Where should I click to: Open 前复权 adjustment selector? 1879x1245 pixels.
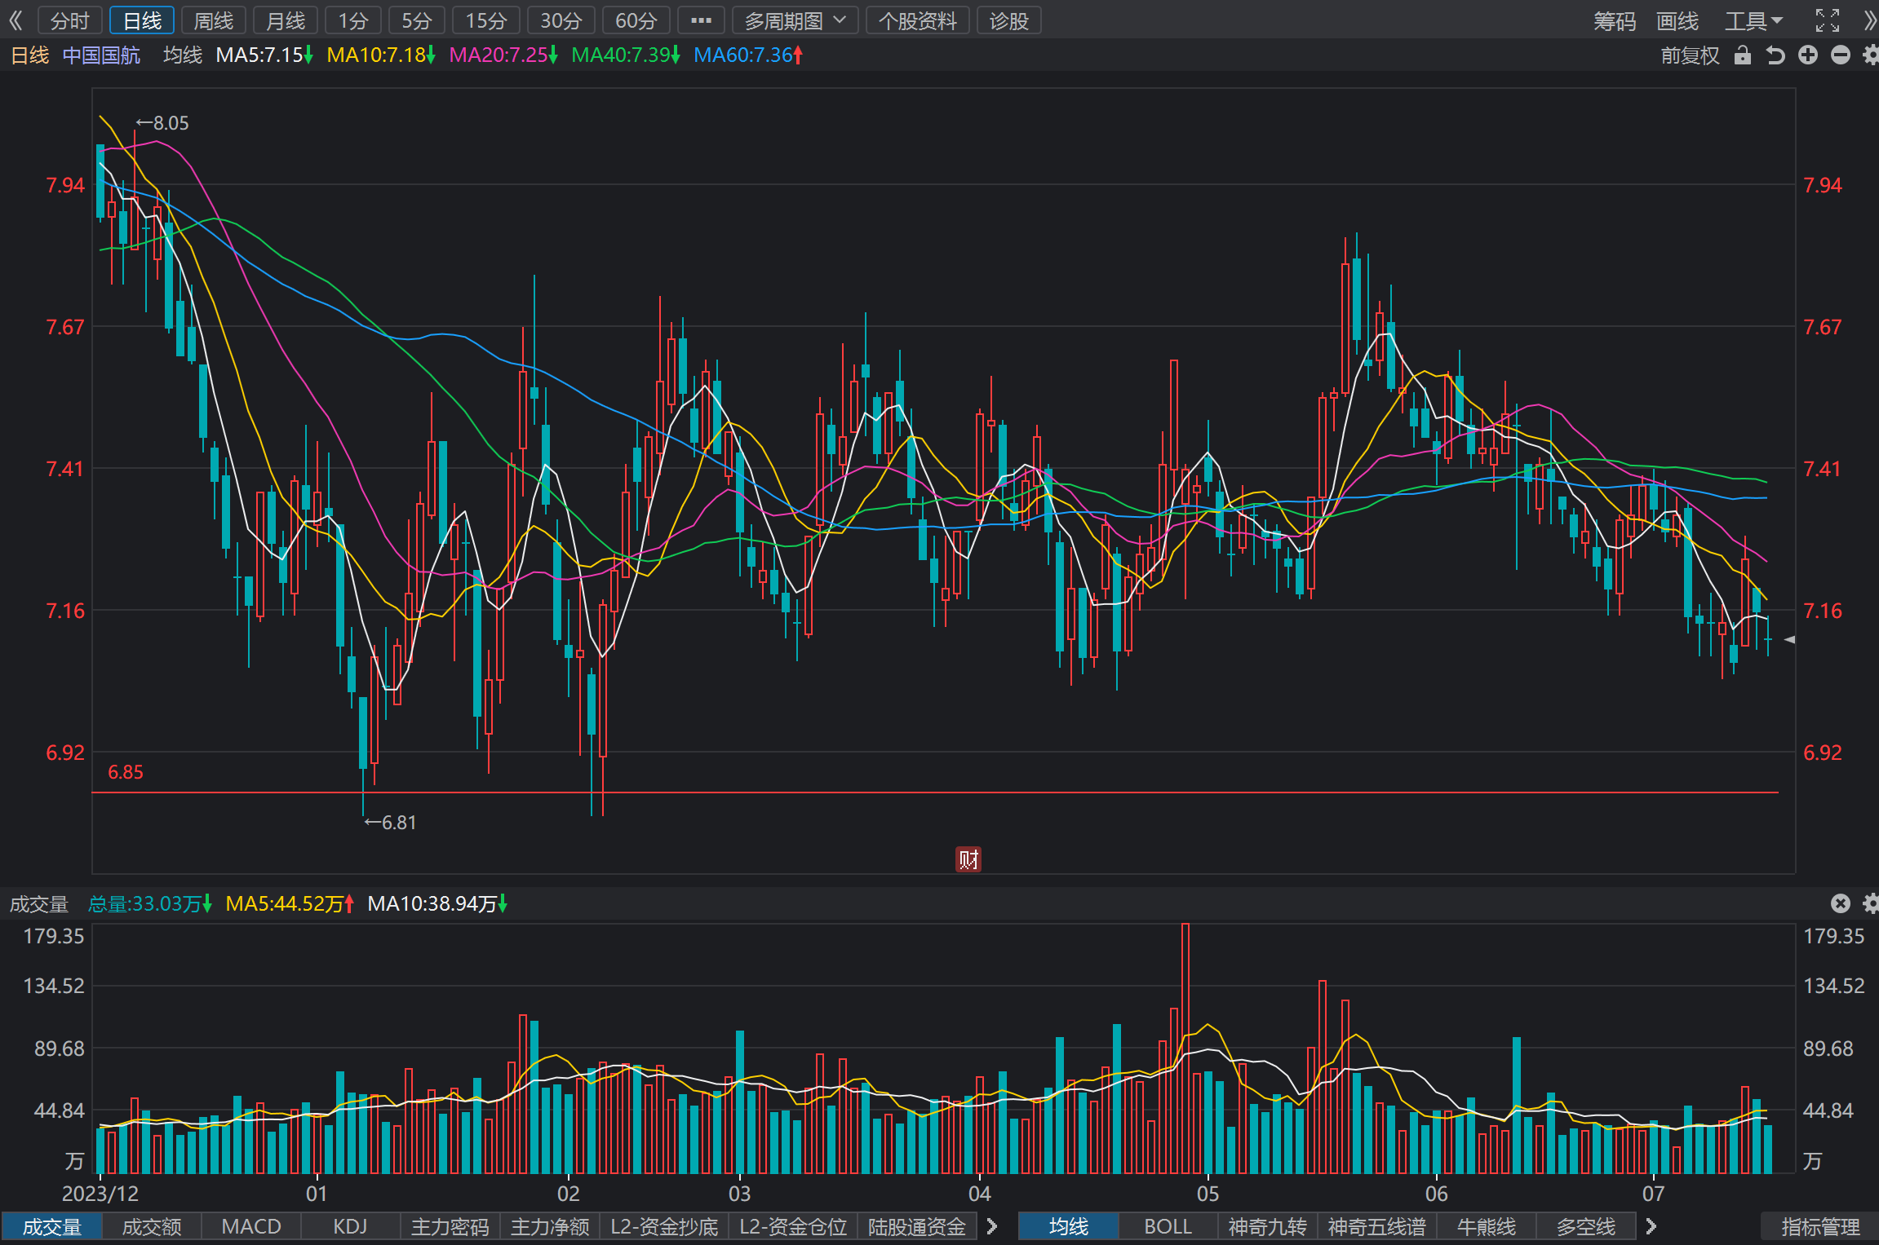pyautogui.click(x=1690, y=55)
